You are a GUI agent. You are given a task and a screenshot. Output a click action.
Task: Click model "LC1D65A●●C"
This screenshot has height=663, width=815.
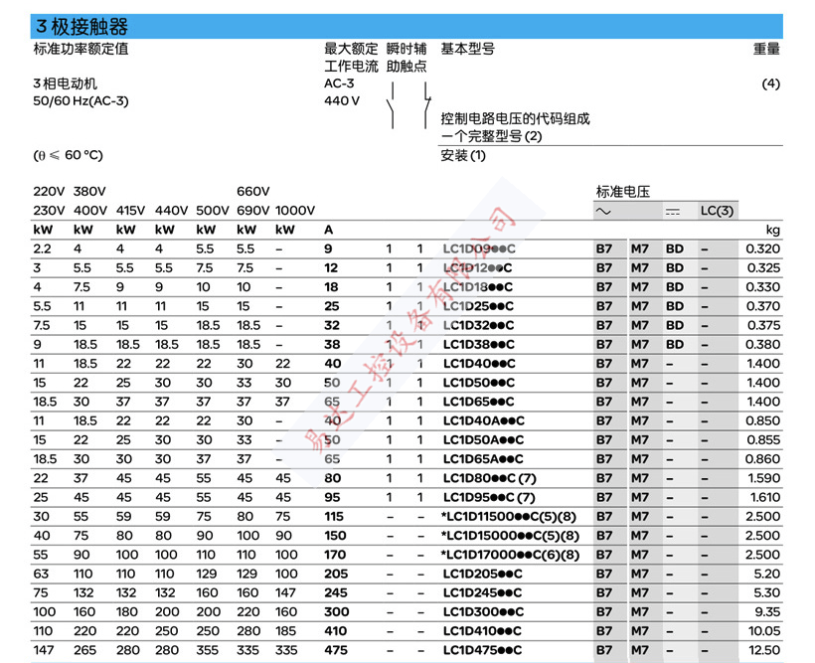(x=483, y=459)
